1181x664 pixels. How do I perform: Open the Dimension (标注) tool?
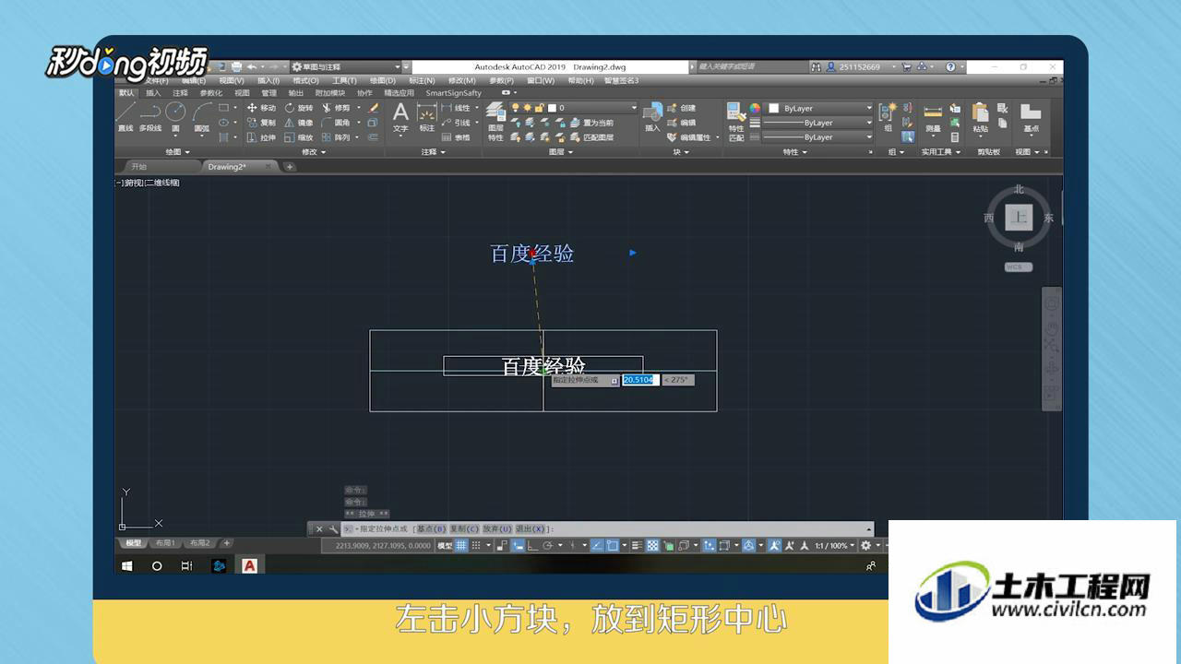426,117
